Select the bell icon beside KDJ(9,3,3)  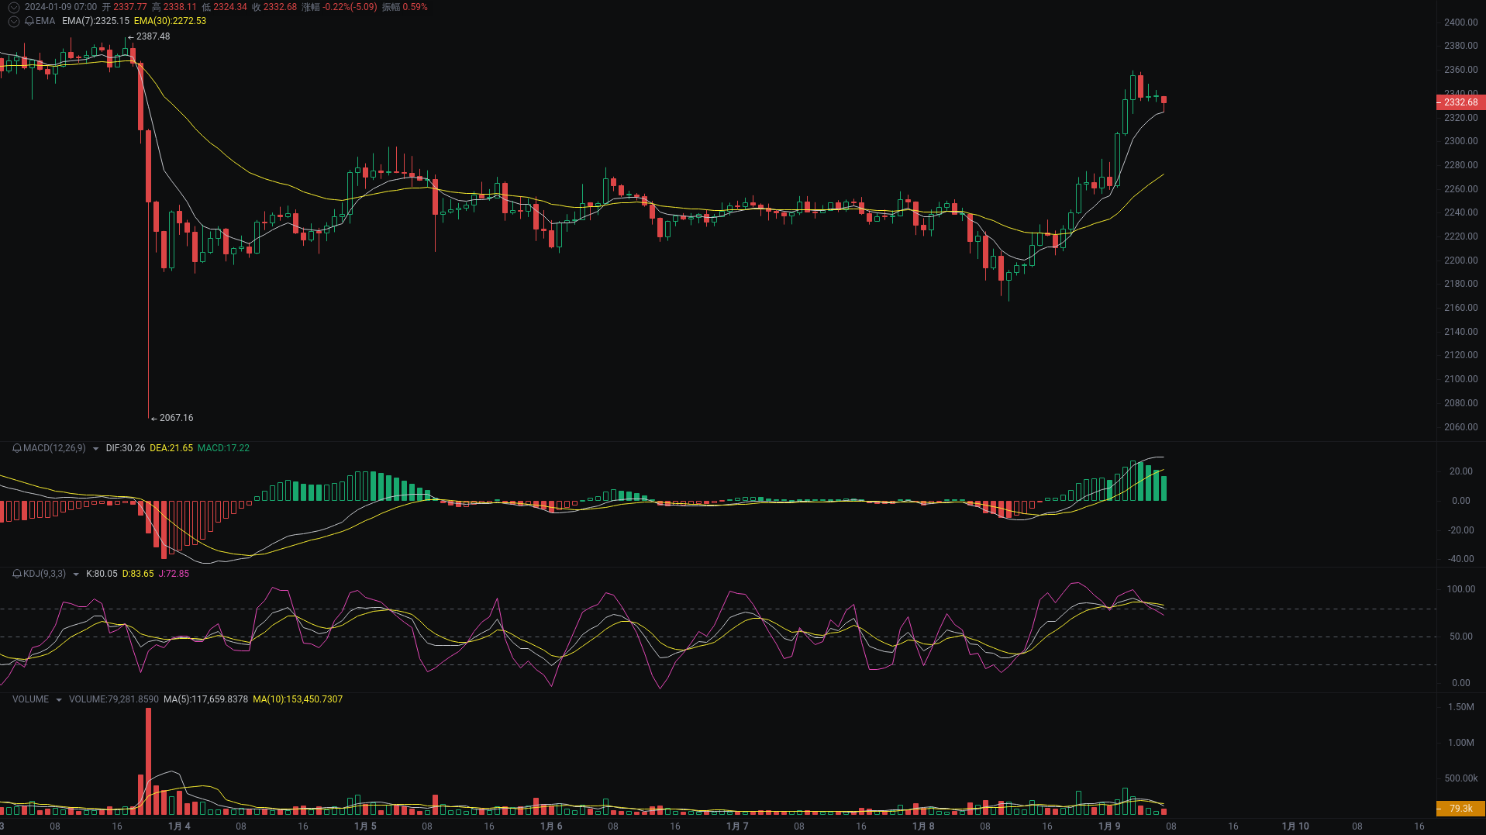tap(16, 574)
